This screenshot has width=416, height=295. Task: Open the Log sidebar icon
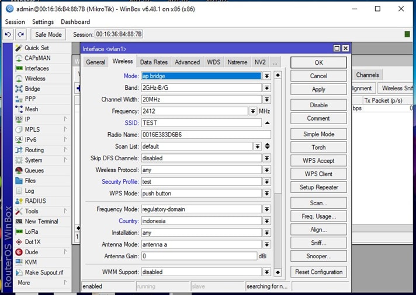[x=19, y=191]
